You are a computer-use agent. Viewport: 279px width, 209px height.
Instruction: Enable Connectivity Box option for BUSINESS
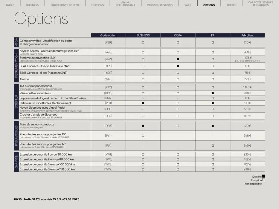[x=143, y=42]
